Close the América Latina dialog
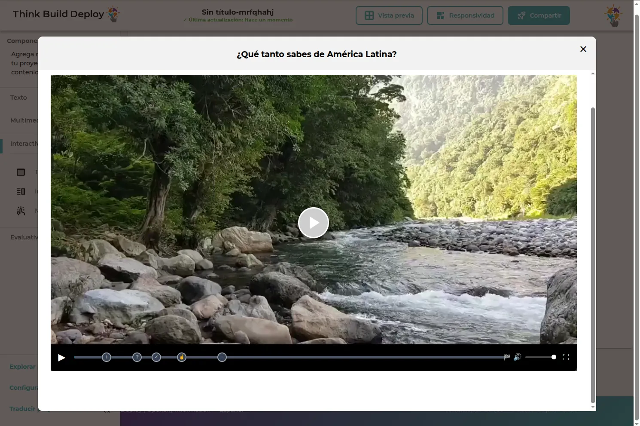This screenshot has width=640, height=426. [583, 49]
